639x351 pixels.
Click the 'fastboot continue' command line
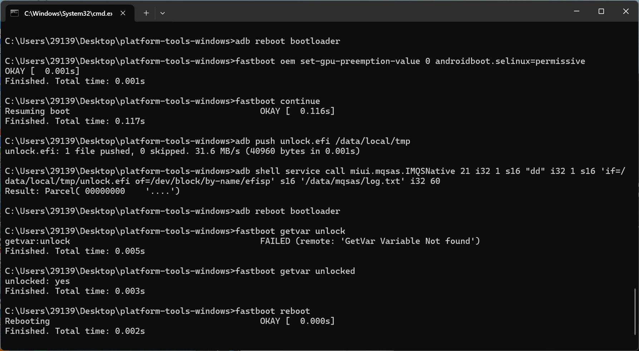[x=162, y=101]
